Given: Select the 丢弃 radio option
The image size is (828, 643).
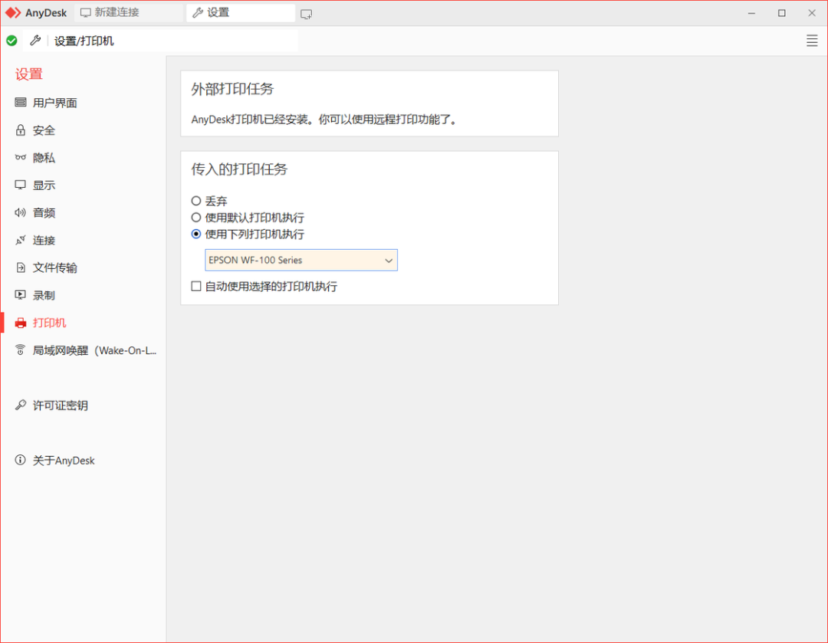Looking at the screenshot, I should pyautogui.click(x=196, y=201).
